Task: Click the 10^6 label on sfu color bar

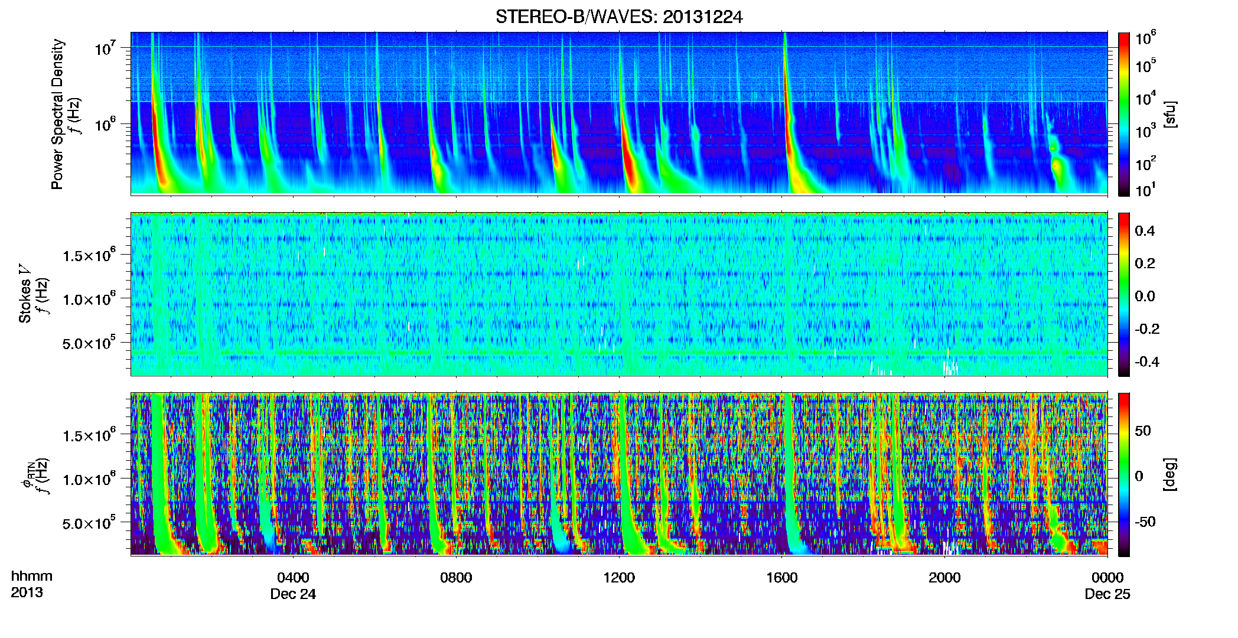Action: tap(1145, 38)
